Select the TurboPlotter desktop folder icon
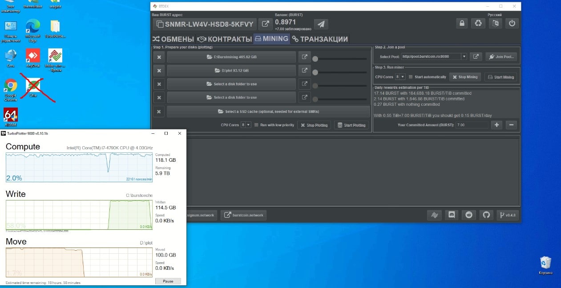The image size is (561, 288). pos(55,28)
